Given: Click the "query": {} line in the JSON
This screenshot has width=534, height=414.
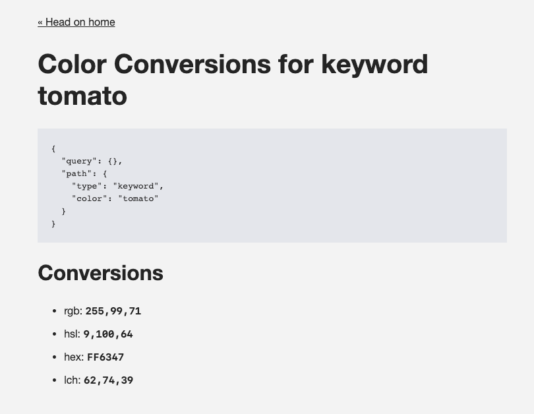Looking at the screenshot, I should pos(92,161).
